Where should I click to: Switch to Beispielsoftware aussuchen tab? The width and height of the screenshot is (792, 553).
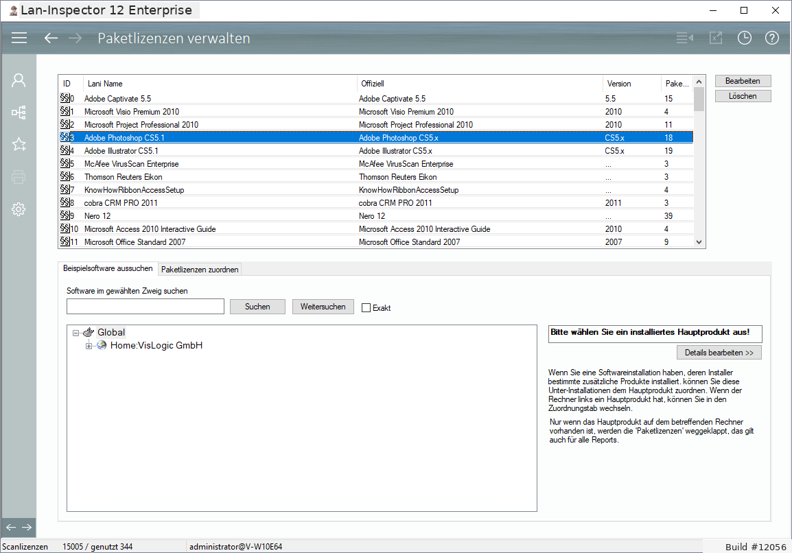click(108, 269)
